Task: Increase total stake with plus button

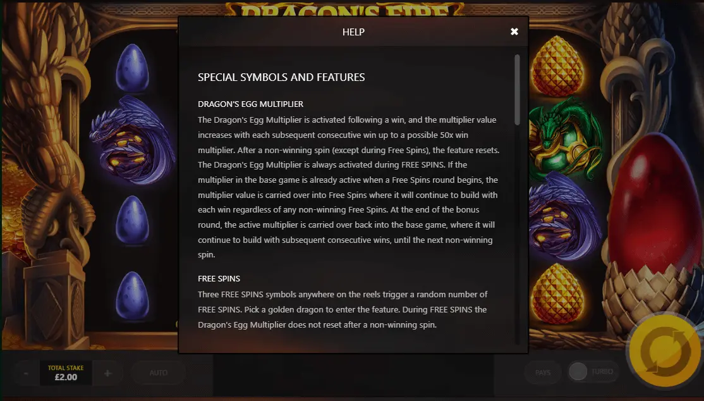Action: tap(108, 373)
